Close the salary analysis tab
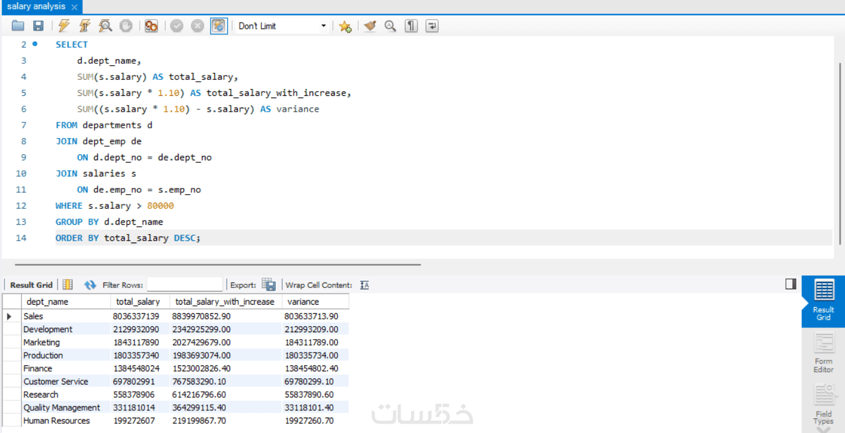This screenshot has height=433, width=845. pyautogui.click(x=74, y=7)
